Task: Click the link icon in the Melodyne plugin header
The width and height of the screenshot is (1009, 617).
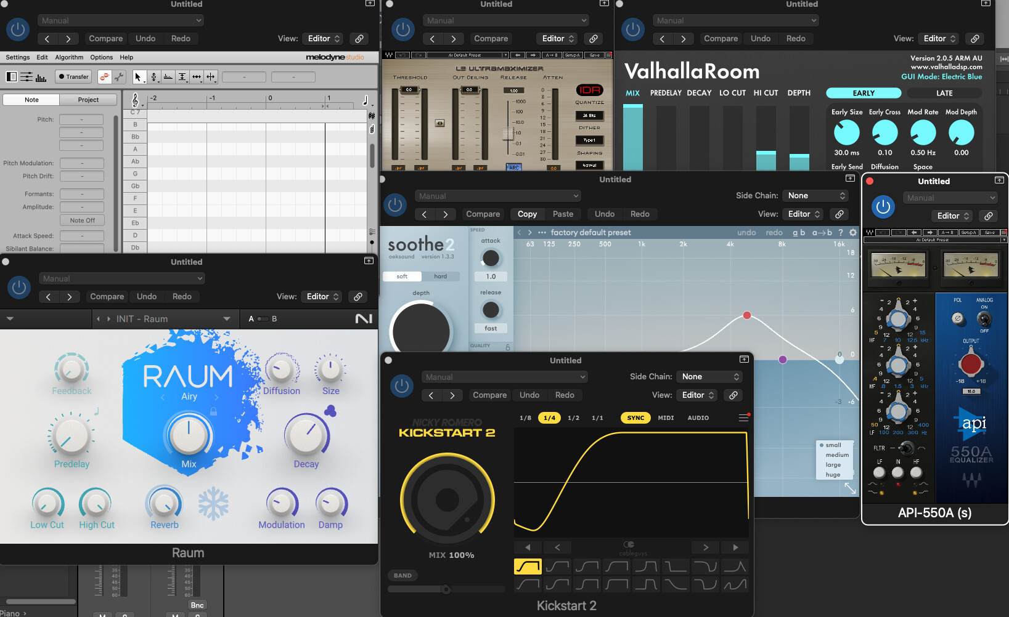Action: pyautogui.click(x=359, y=39)
